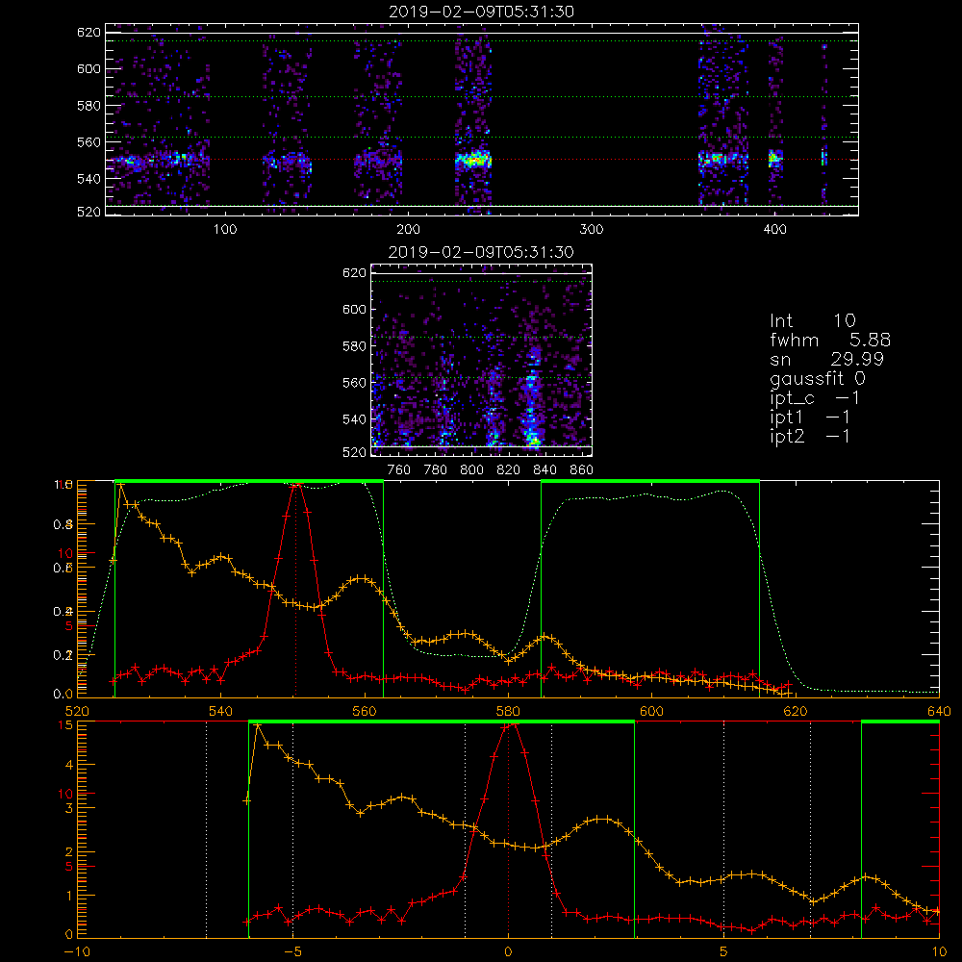
Task: Click brightest emission blob near column 235 in top spectrogram
Action: [x=473, y=160]
